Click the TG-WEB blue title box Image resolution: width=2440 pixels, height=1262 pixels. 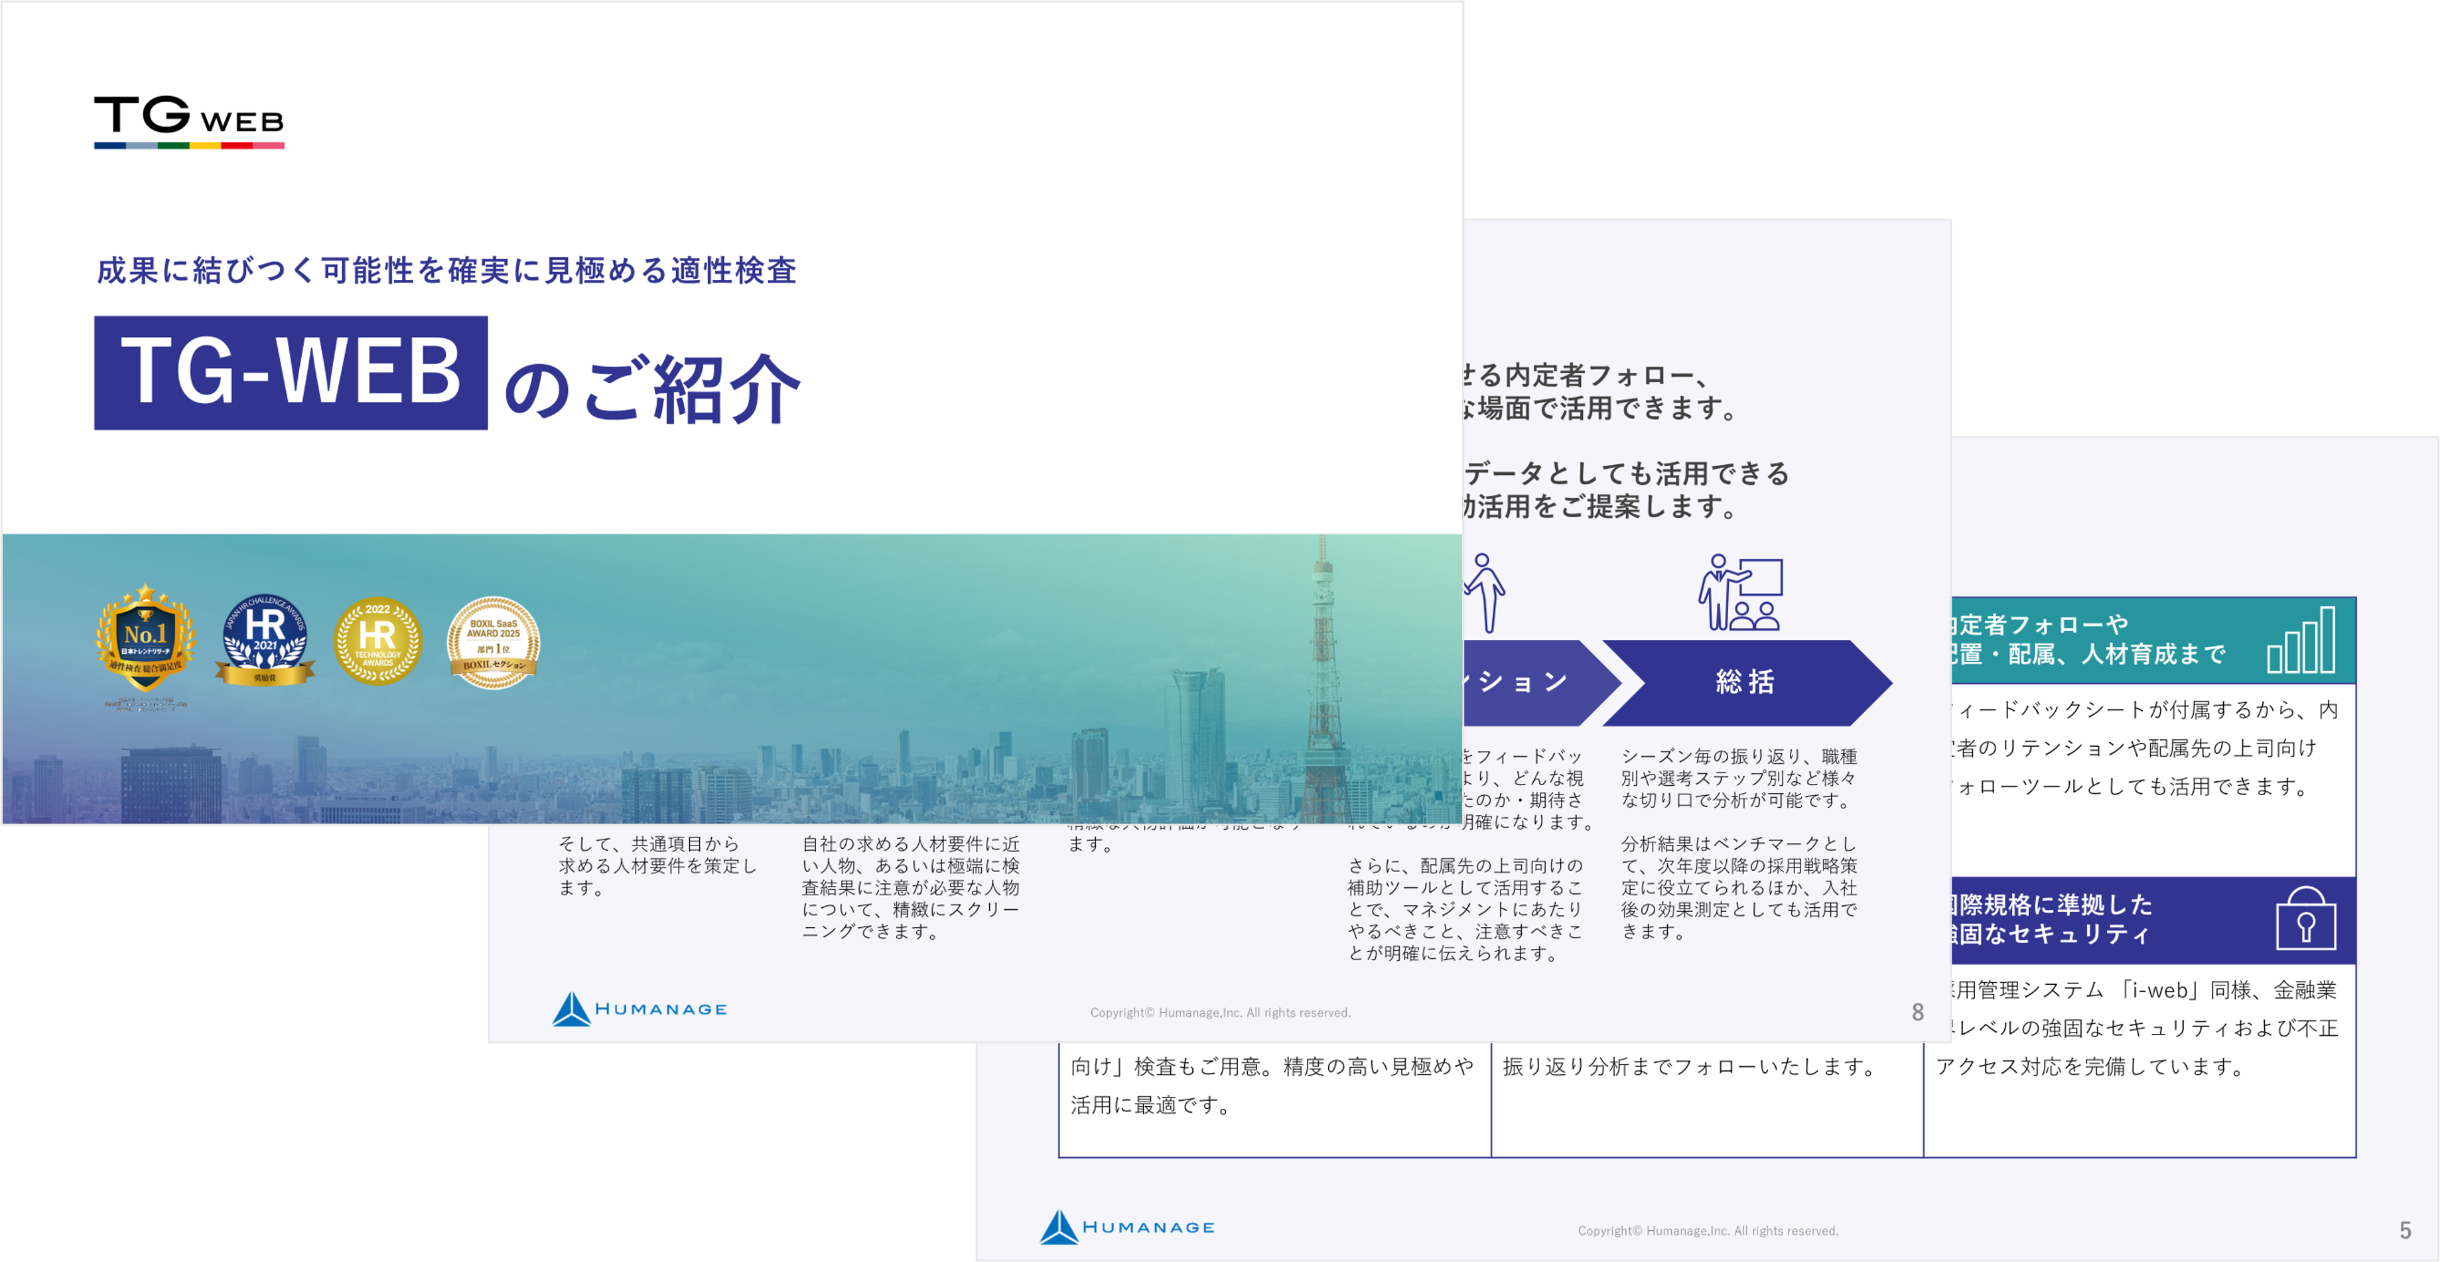291,373
